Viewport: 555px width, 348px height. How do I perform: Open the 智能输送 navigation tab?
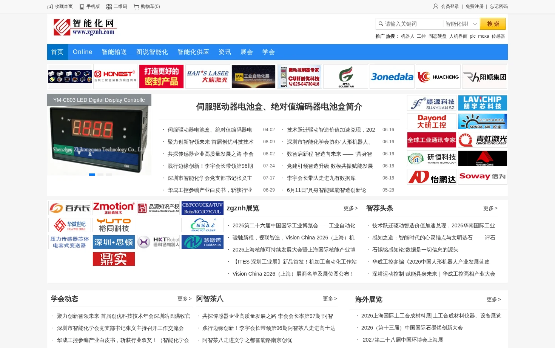tap(114, 52)
